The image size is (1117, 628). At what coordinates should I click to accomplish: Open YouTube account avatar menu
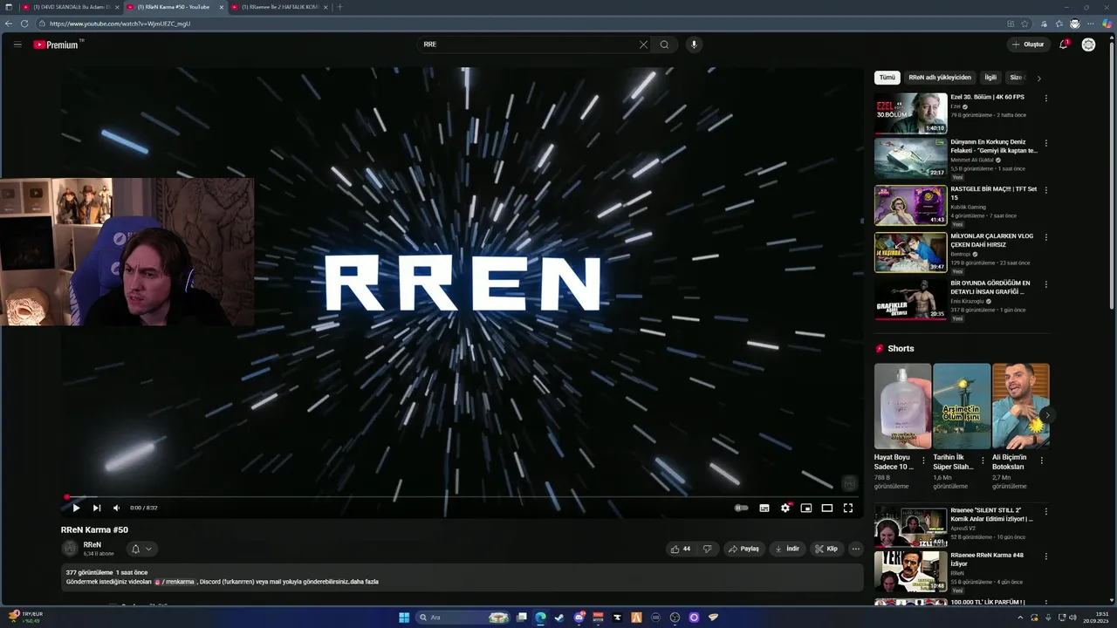click(1088, 44)
